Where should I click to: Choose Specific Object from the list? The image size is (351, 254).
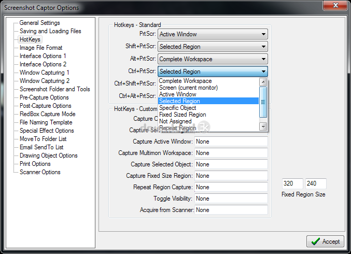(208, 108)
